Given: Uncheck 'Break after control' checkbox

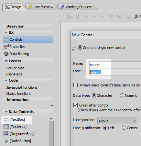Looking at the screenshot, I should [x=75, y=105].
